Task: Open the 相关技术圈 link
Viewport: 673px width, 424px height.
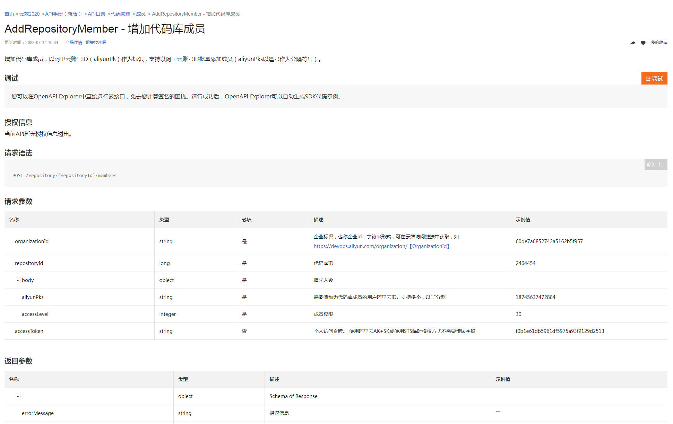Action: tap(96, 43)
